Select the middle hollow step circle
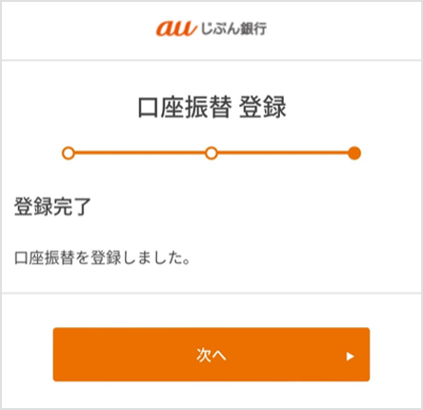 point(211,154)
